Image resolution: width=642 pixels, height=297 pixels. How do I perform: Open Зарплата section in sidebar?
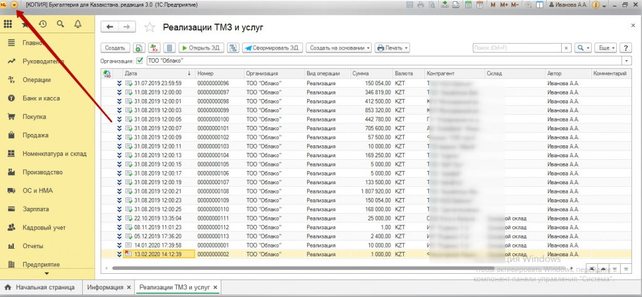36,209
